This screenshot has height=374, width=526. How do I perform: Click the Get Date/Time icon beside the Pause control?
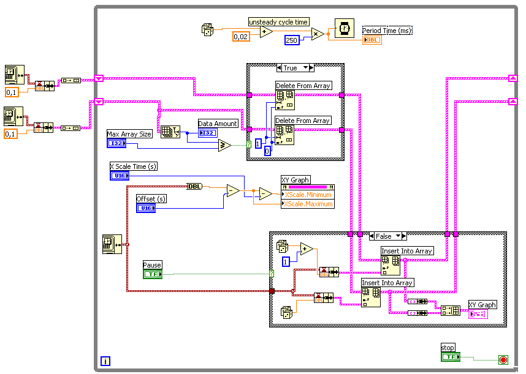112,244
